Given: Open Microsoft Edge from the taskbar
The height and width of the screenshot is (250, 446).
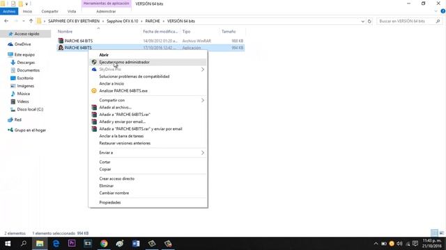Looking at the screenshot, I should (56, 244).
